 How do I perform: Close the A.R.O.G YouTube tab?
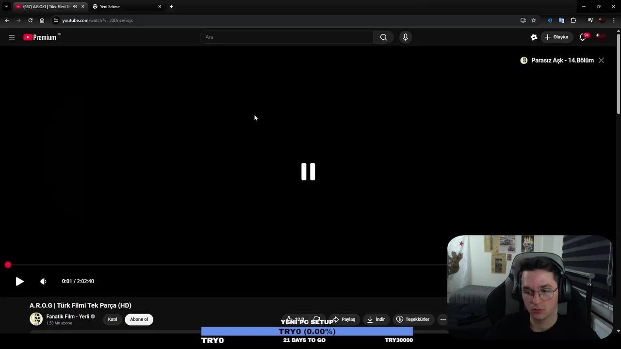click(x=82, y=7)
